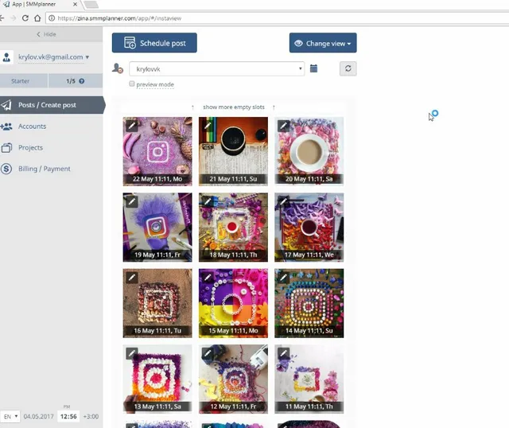
Task: Click show more empty slots link
Action: coord(233,107)
